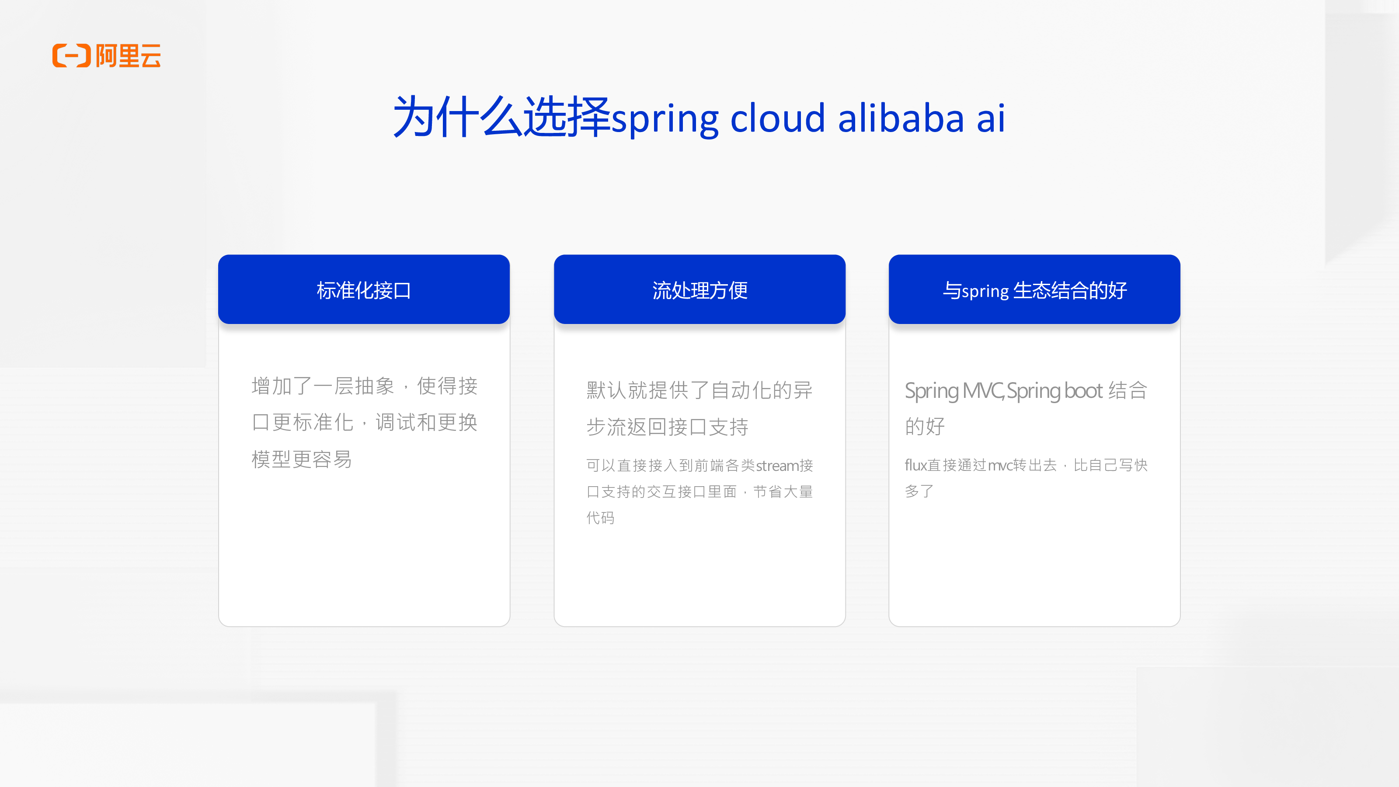Click the line flux直接通过mvc转出去

coord(981,466)
